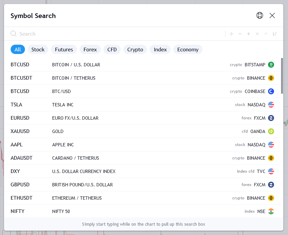Filter symbols by Stock
288x235 pixels.
pyautogui.click(x=38, y=49)
